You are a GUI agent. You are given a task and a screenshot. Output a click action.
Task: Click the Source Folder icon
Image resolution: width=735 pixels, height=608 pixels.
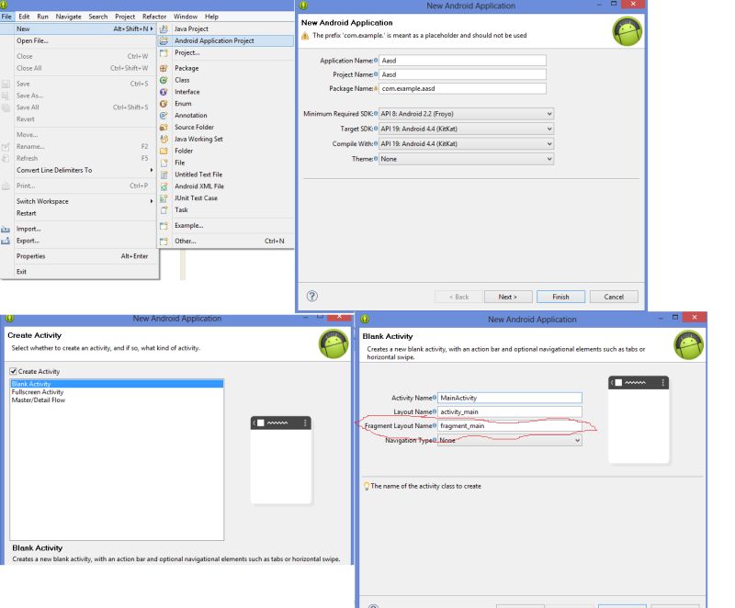click(164, 128)
